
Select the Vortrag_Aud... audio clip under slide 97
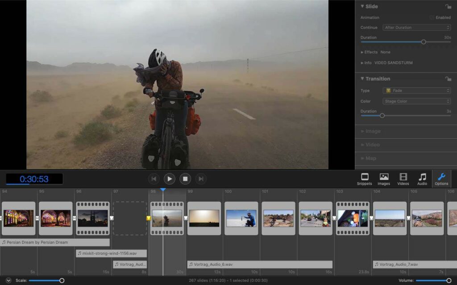[130, 265]
